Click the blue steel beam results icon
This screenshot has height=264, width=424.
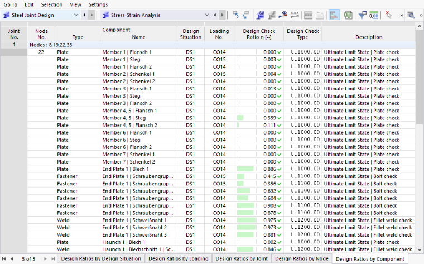260,15
